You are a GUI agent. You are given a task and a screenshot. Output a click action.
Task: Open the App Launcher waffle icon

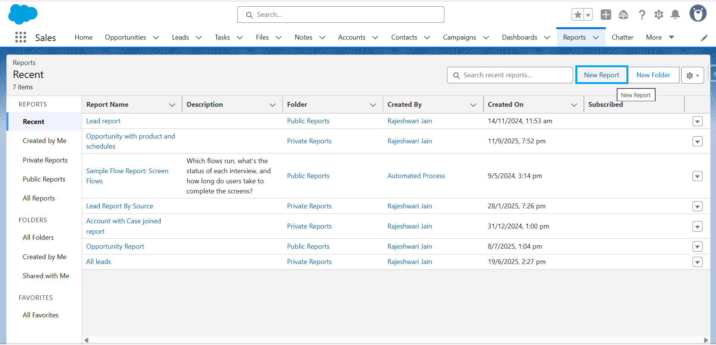click(21, 37)
